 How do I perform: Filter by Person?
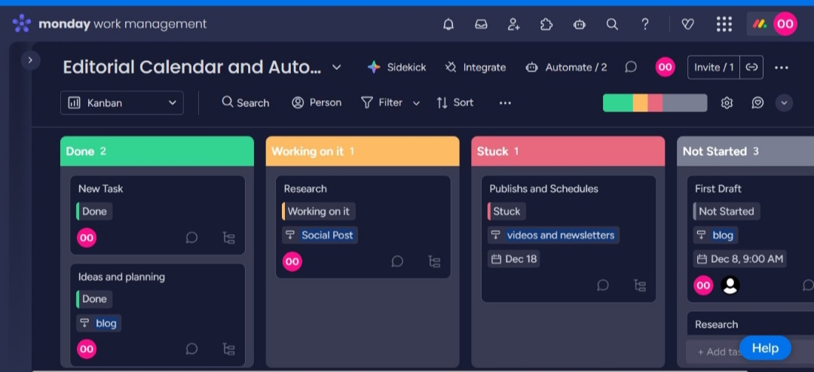coord(317,102)
